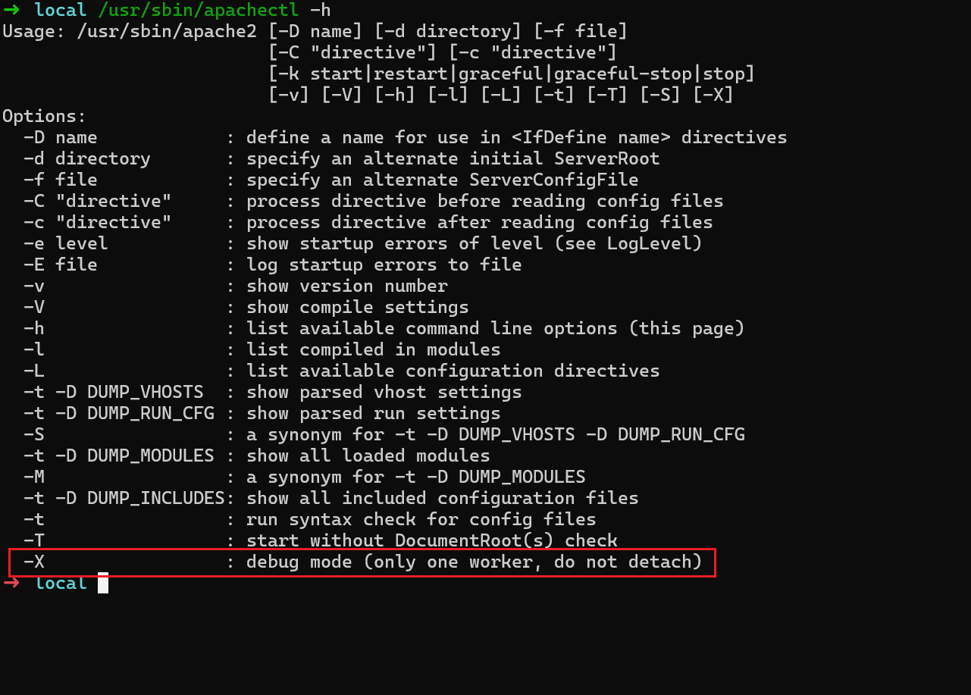The image size is (971, 695).
Task: Click the -f file option entry
Action: [x=61, y=180]
